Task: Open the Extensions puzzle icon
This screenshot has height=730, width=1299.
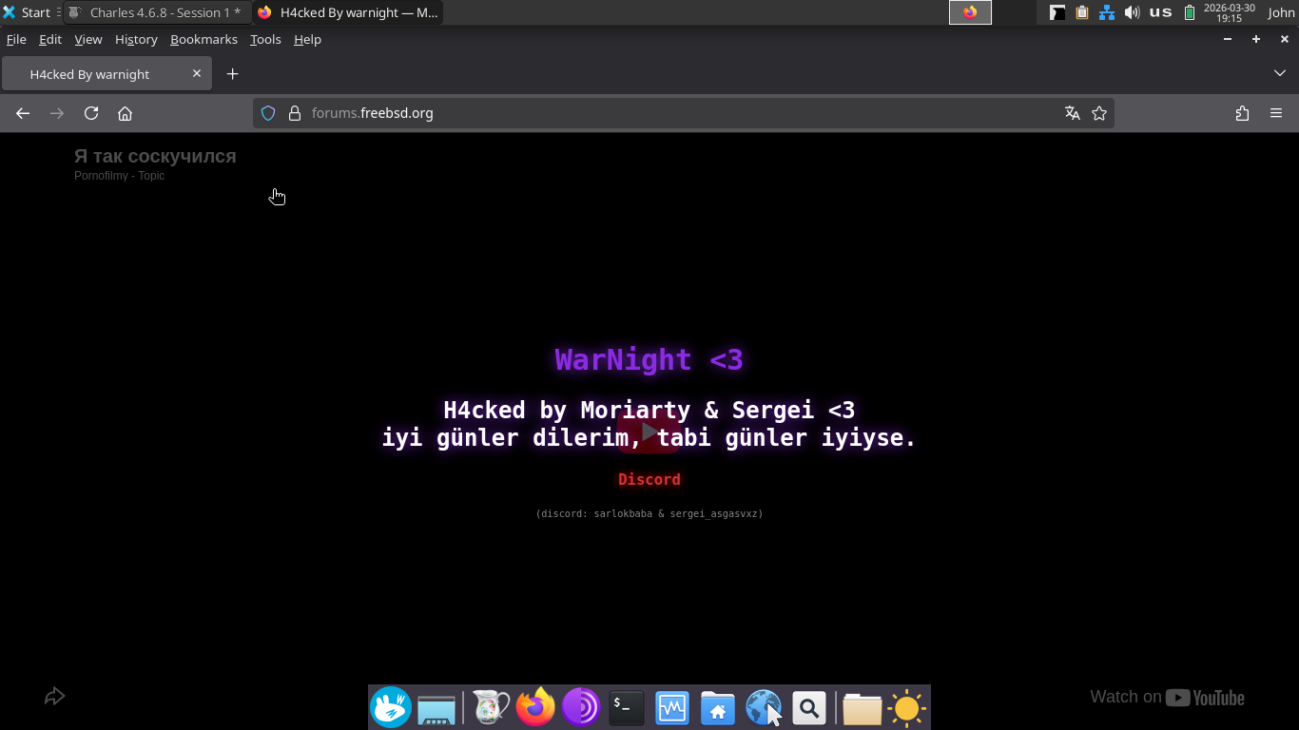Action: 1242,113
